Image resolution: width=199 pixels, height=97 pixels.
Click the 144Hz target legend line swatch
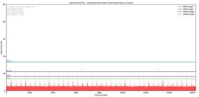tap(180, 14)
